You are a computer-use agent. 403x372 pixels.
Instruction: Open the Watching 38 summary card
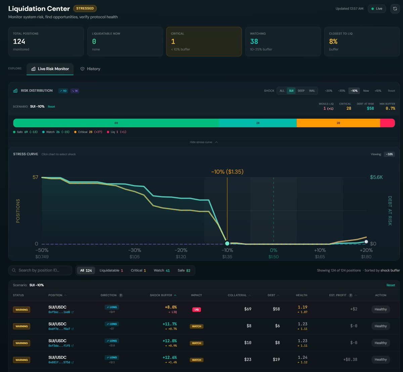click(283, 42)
